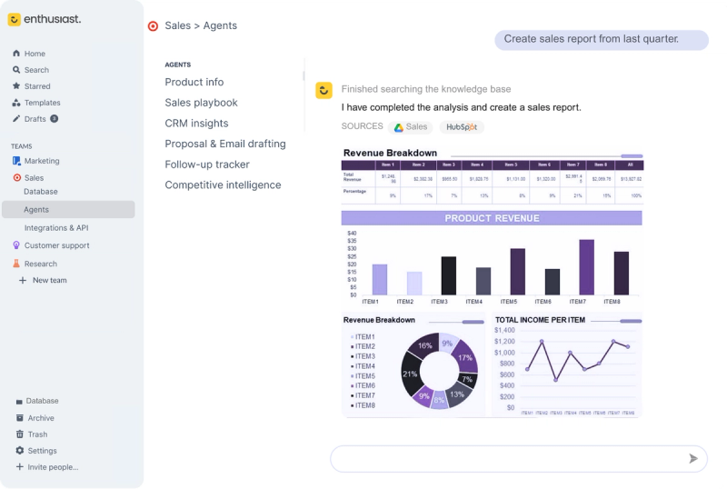Open the Competitive intelligence agent
Screen dimensions: 727x489
(x=223, y=185)
